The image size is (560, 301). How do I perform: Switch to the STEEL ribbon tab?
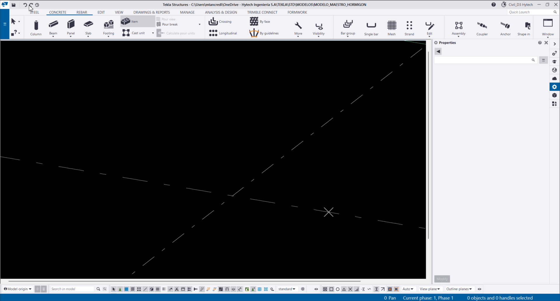coord(34,12)
